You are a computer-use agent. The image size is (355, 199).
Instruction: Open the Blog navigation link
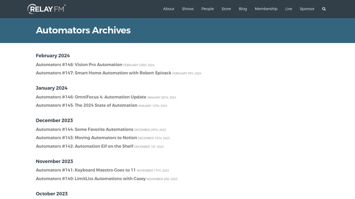[x=243, y=9]
